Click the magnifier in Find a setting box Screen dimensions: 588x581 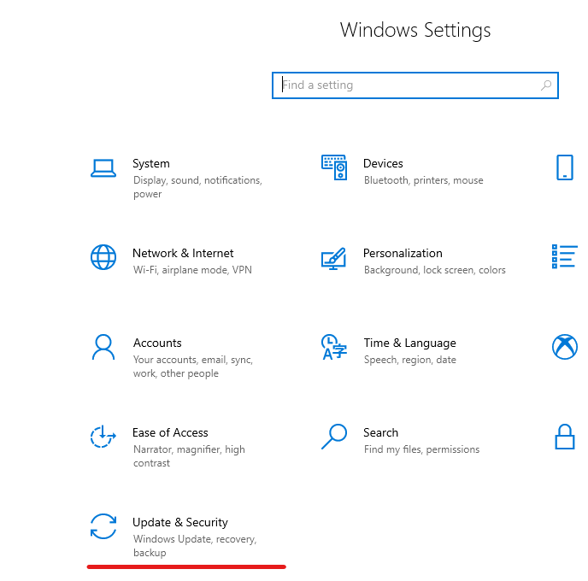546,85
